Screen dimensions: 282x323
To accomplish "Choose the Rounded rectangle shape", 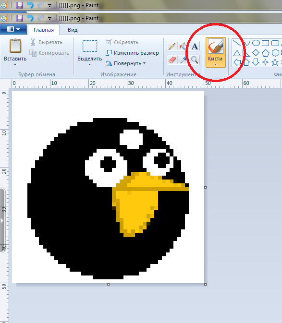I will pyautogui.click(x=275, y=43).
